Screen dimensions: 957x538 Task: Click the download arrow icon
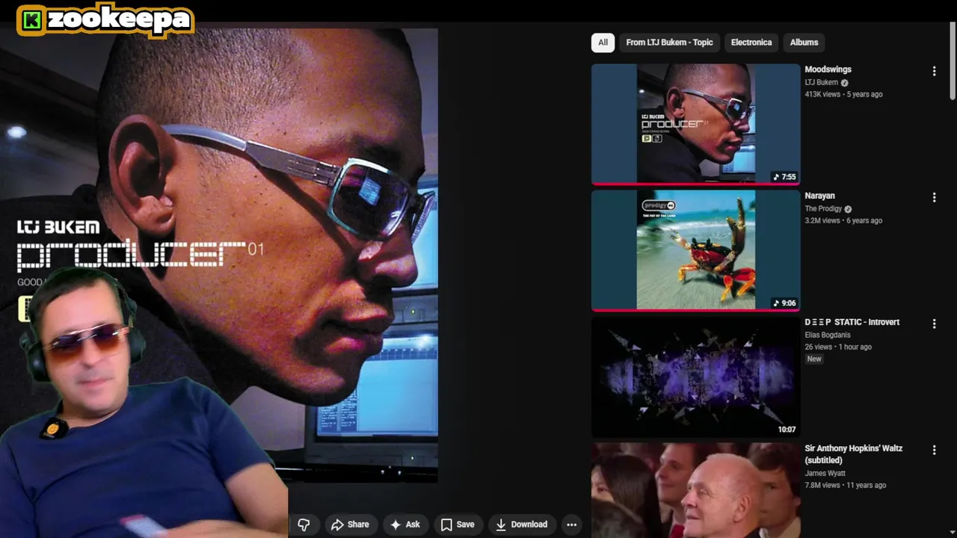click(501, 525)
